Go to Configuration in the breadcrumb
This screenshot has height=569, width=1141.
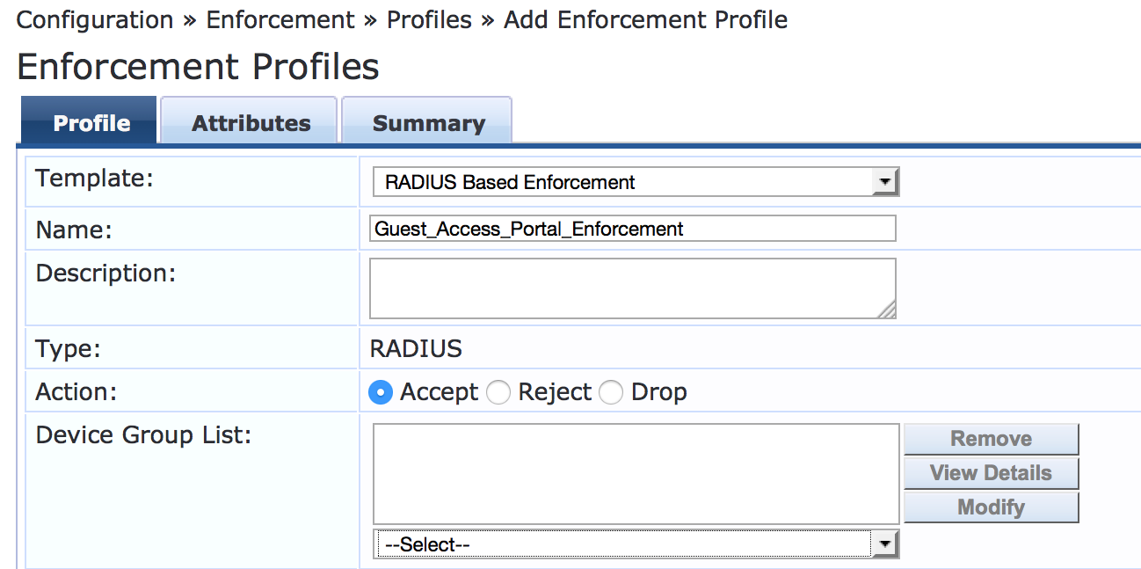[x=95, y=19]
